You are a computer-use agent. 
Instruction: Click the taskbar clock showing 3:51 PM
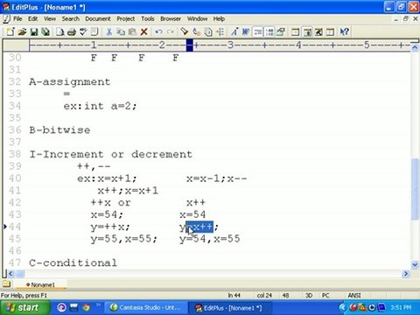(x=401, y=307)
